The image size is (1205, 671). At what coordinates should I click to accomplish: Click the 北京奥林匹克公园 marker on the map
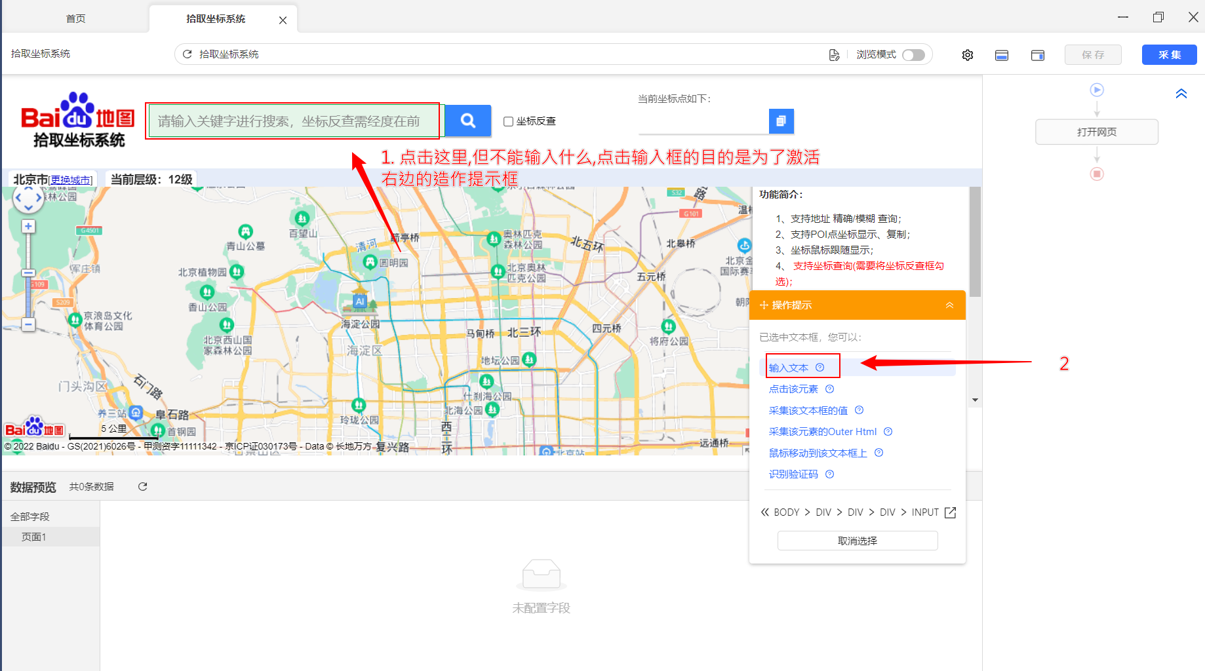click(498, 270)
